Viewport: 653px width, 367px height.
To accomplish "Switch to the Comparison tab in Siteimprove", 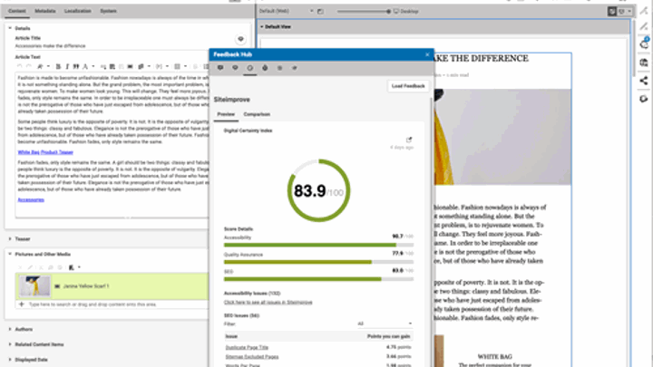I will (x=257, y=114).
